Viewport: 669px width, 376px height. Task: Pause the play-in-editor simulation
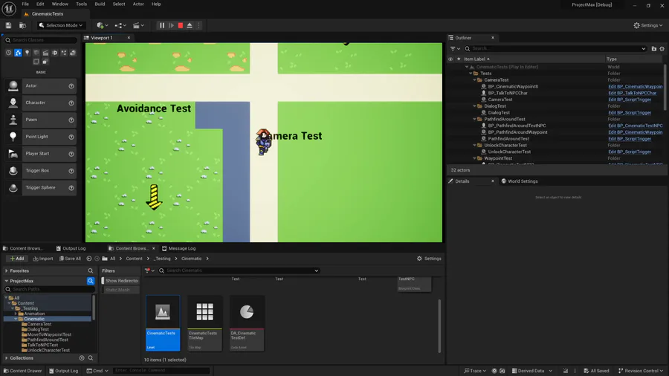pyautogui.click(x=162, y=25)
